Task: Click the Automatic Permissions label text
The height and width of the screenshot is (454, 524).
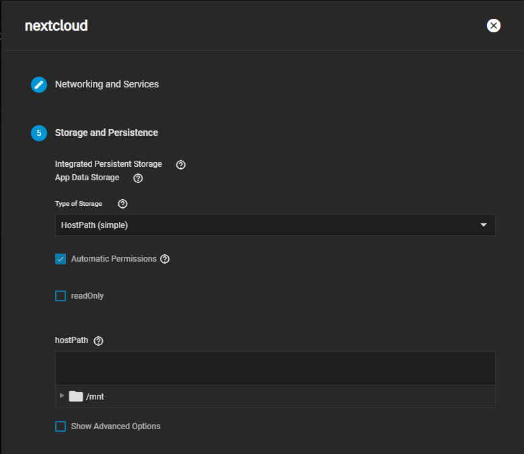Action: (114, 259)
